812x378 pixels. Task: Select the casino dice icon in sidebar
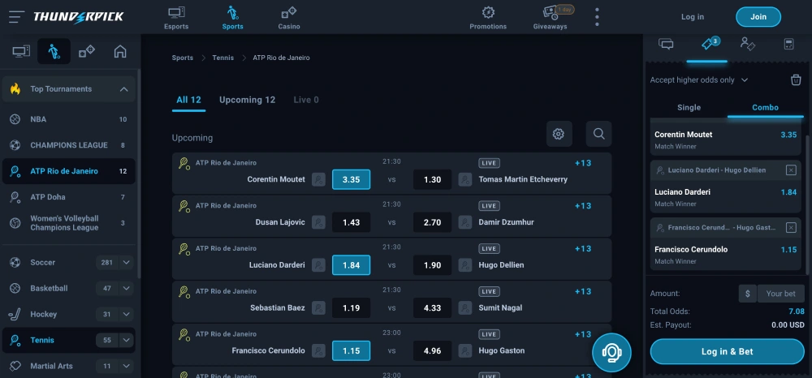(87, 51)
